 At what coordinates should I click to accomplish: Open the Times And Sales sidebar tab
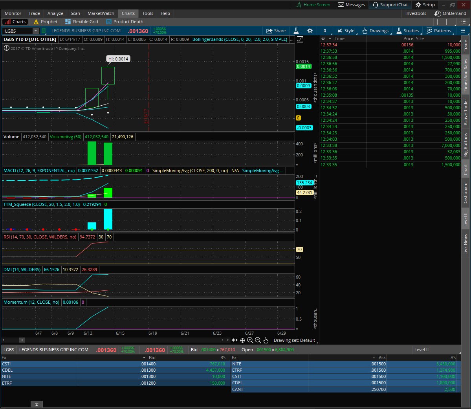coord(465,75)
